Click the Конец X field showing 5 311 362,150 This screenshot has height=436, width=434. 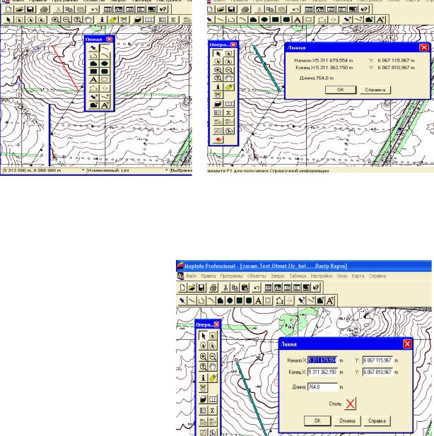[323, 372]
